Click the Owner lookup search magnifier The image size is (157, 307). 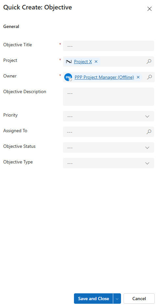pyautogui.click(x=150, y=77)
